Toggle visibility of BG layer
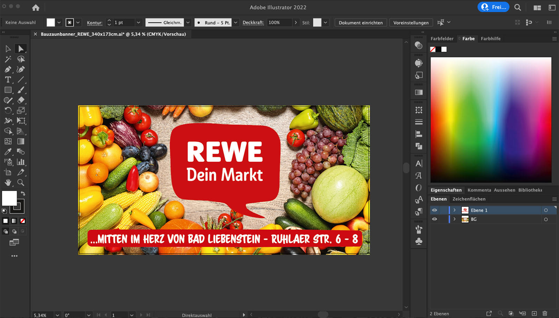This screenshot has width=559, height=318. point(434,219)
